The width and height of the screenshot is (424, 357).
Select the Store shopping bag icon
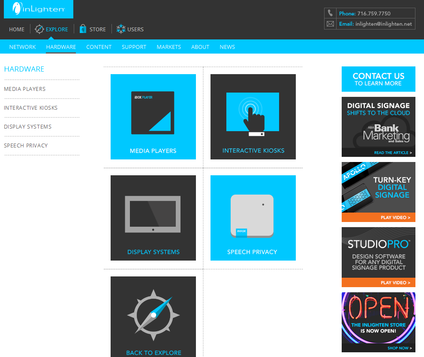pos(82,29)
